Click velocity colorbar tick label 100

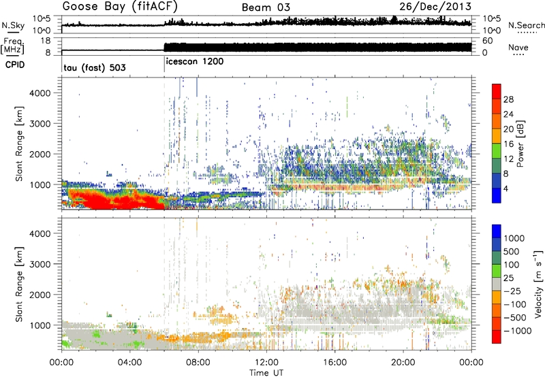tap(512, 265)
